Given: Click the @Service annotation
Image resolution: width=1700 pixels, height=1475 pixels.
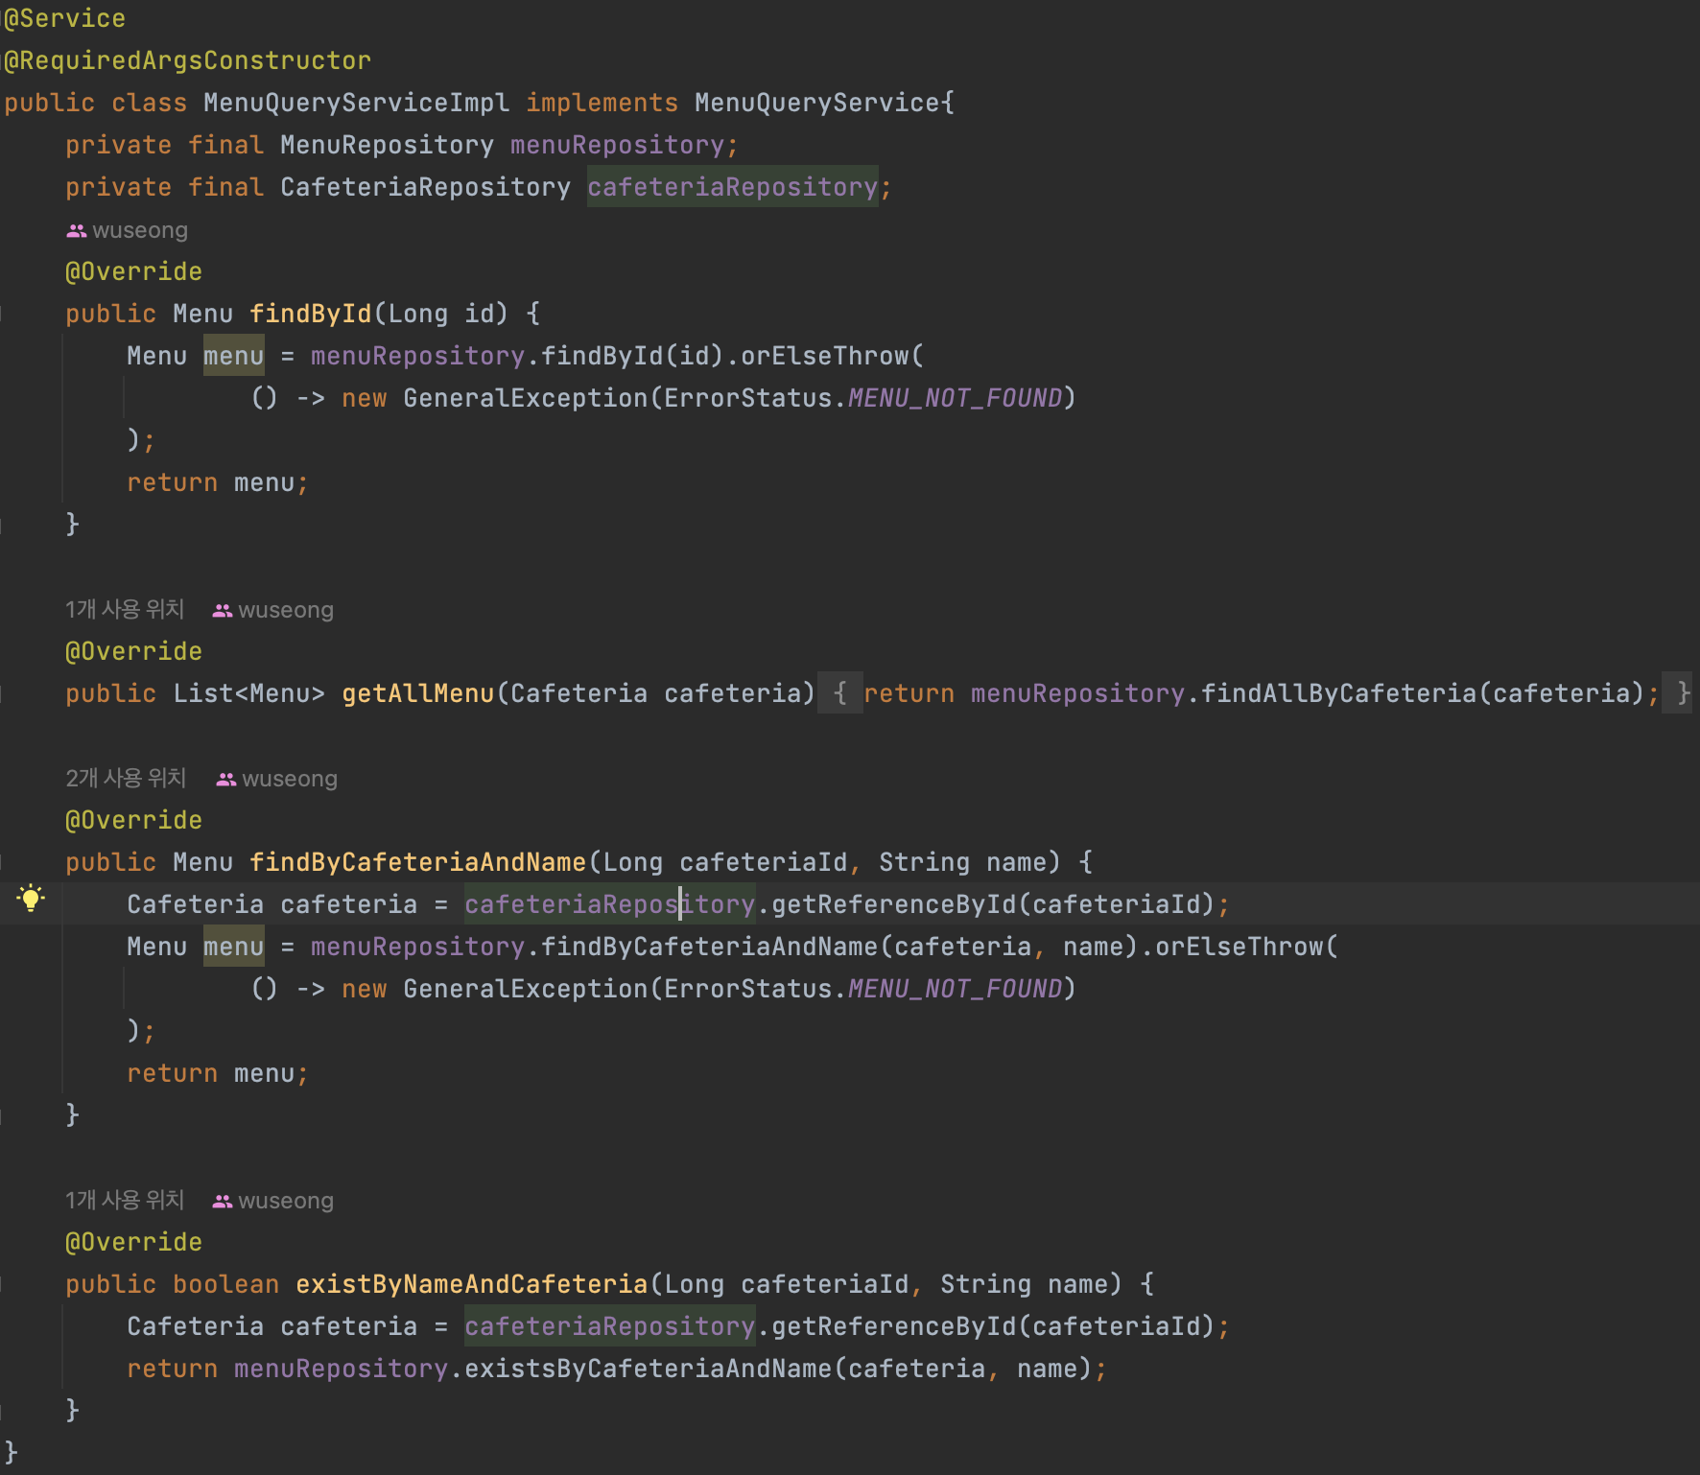Looking at the screenshot, I should [x=65, y=19].
